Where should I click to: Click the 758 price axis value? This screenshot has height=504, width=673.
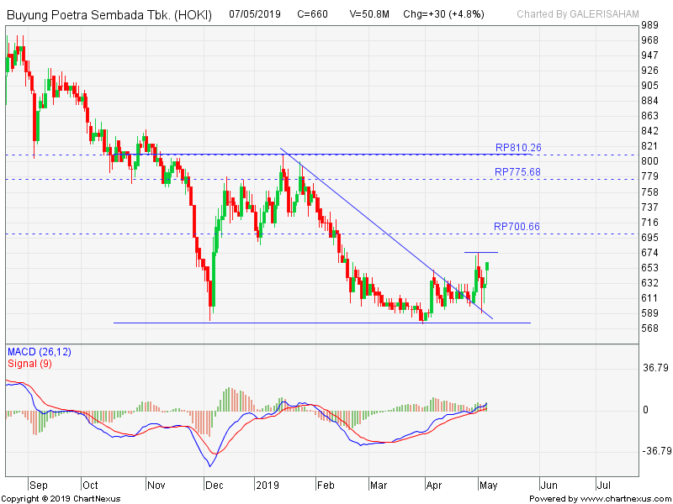(649, 192)
